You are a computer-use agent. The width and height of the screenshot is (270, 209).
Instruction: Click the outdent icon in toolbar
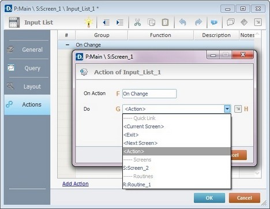point(106,23)
